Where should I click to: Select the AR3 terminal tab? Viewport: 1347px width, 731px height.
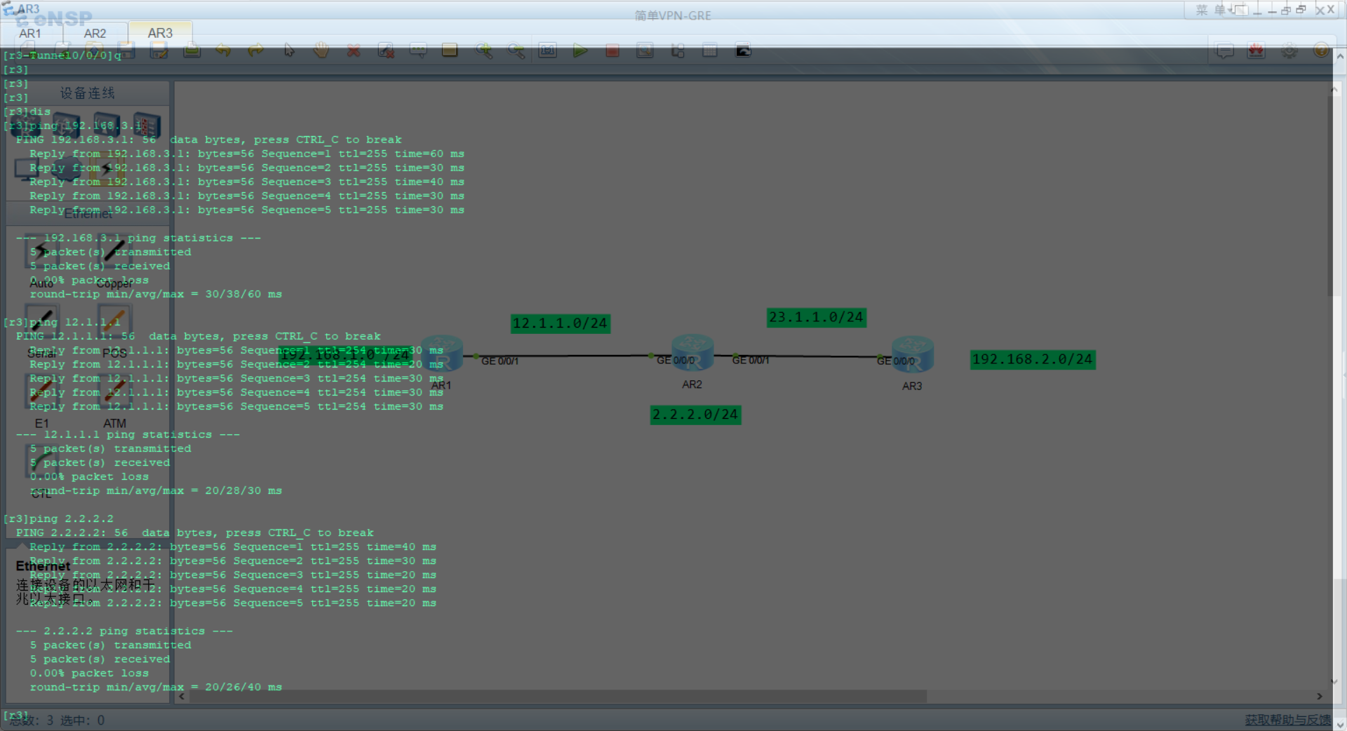coord(160,33)
